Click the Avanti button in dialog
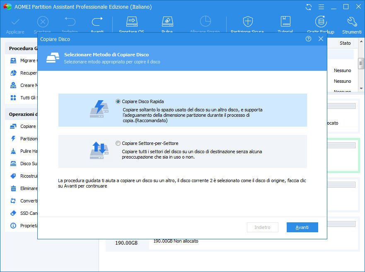 (x=302, y=227)
